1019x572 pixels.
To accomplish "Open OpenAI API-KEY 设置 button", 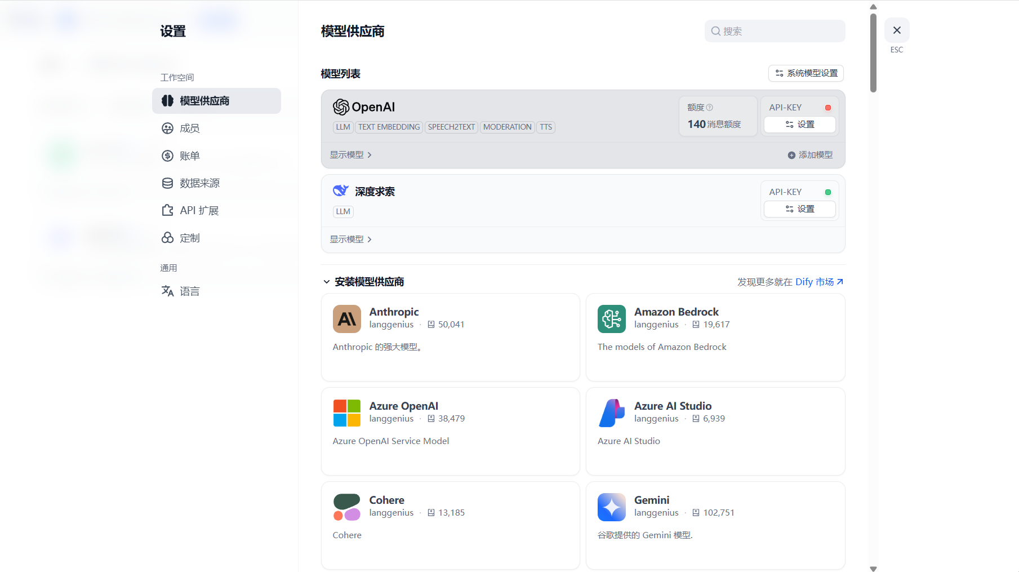I will coord(800,125).
